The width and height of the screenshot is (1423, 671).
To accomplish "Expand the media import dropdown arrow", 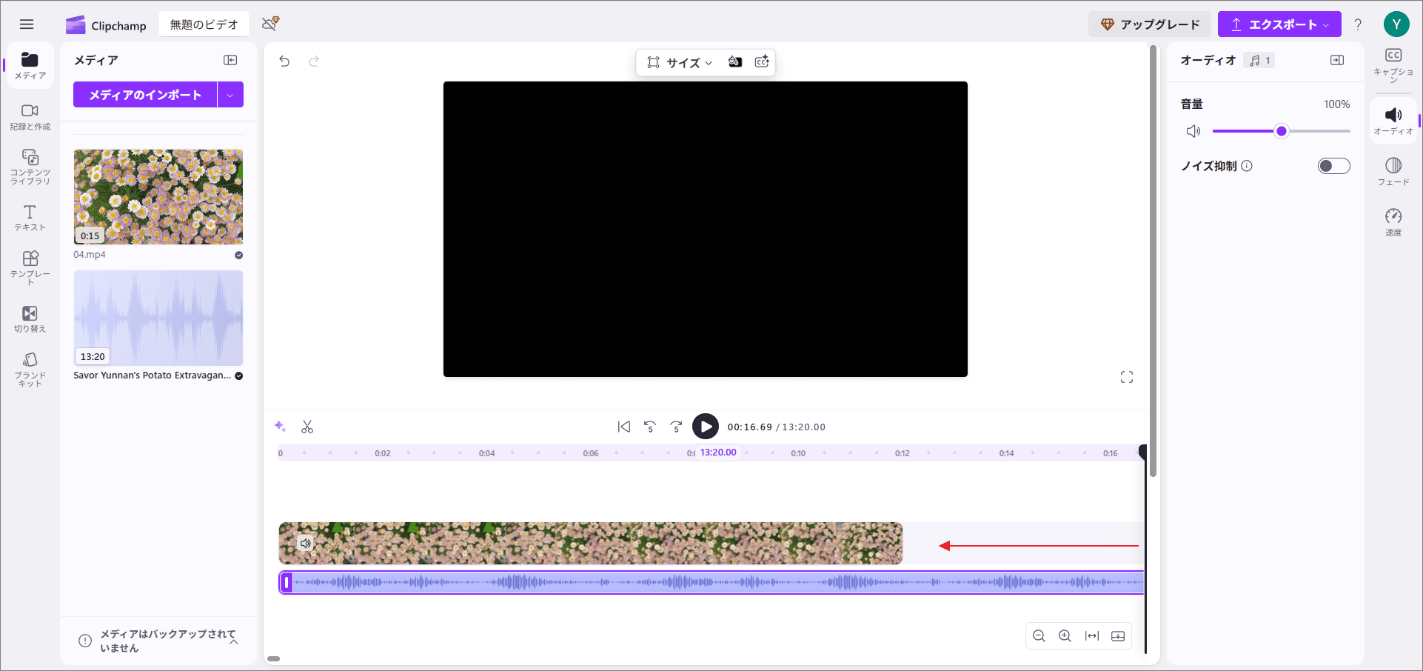I will pos(230,95).
